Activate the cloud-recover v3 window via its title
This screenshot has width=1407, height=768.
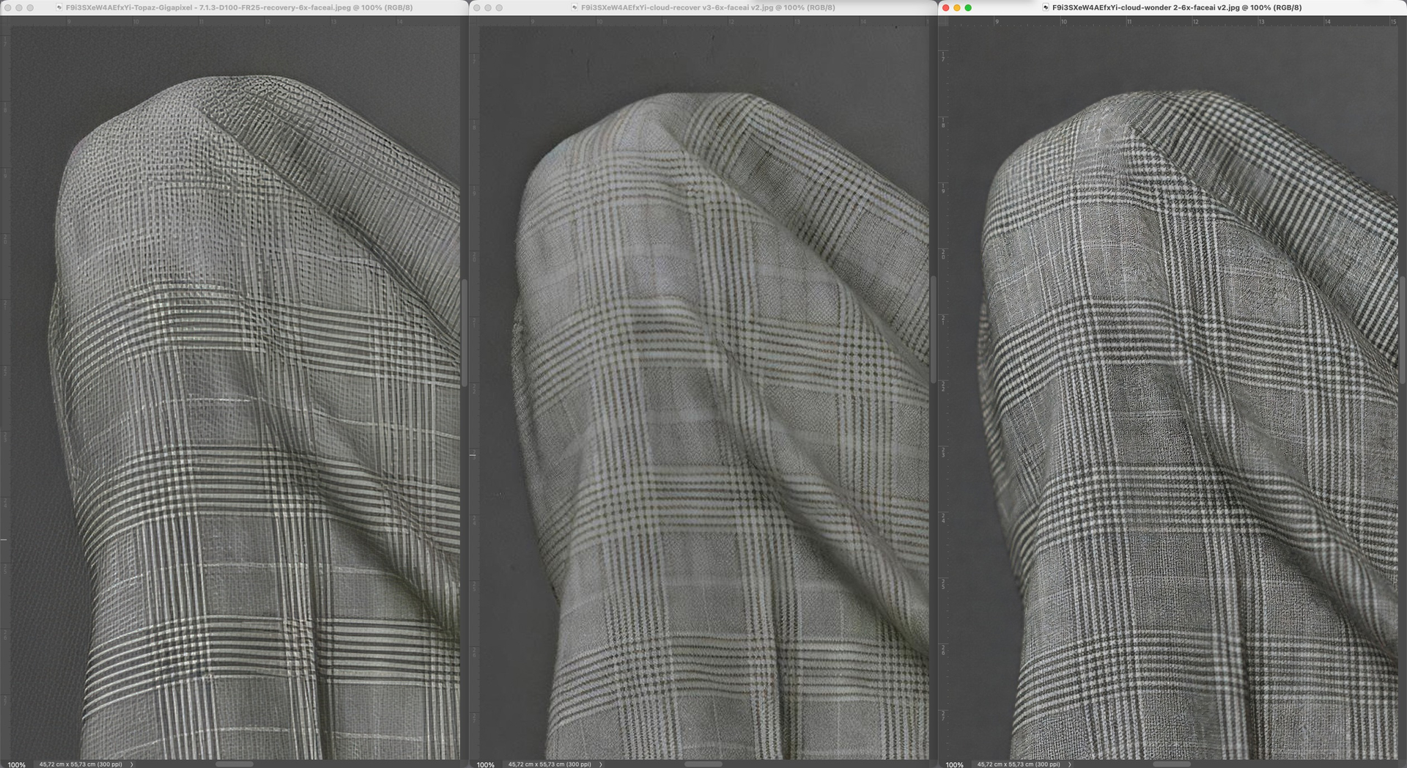(x=708, y=7)
